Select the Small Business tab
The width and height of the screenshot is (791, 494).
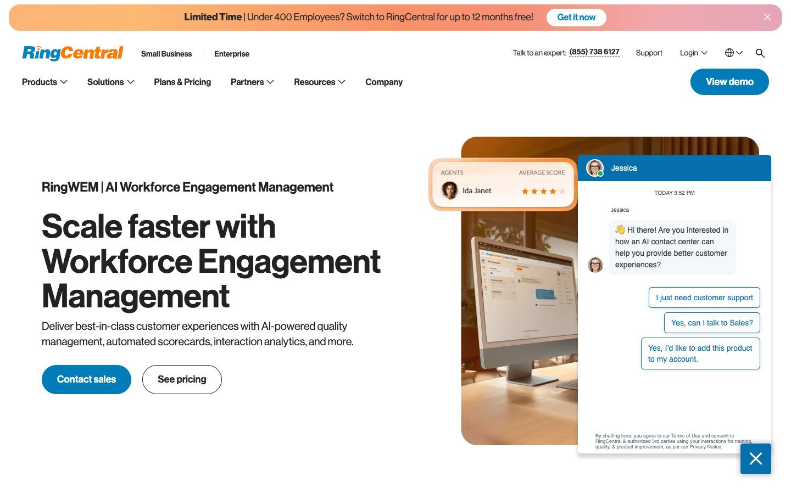(x=166, y=54)
